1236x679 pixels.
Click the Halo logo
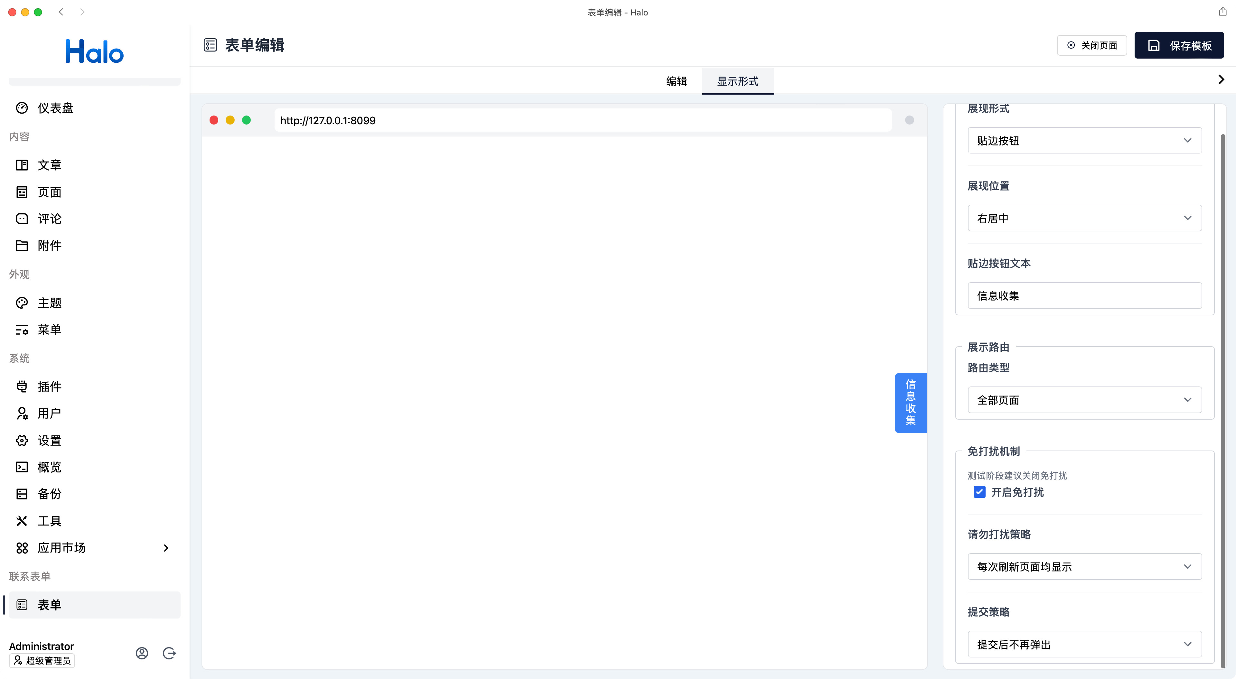[x=95, y=51]
